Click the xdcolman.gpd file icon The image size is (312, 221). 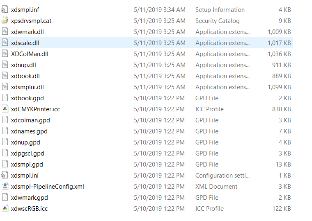[5, 120]
